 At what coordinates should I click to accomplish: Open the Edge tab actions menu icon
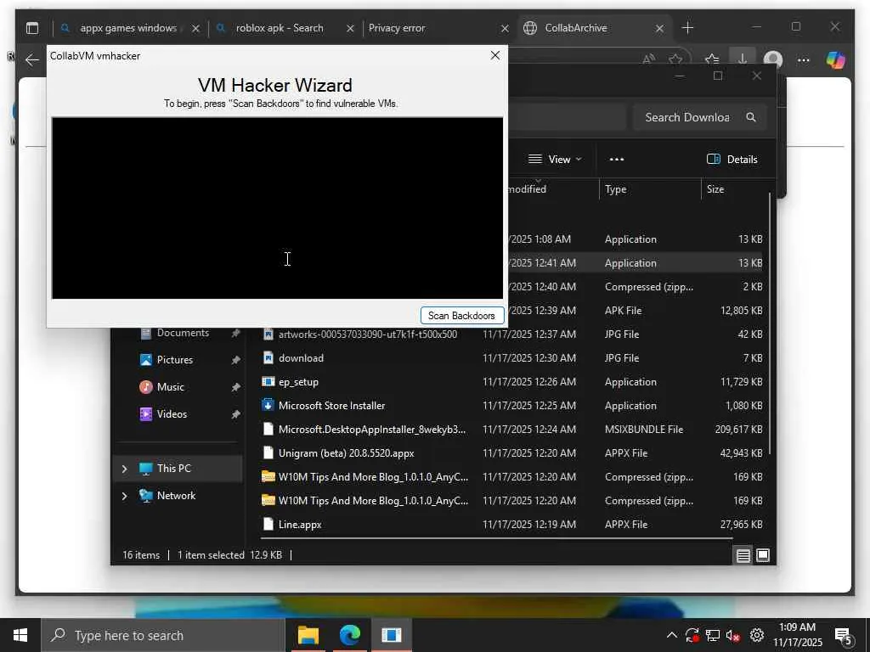point(32,28)
